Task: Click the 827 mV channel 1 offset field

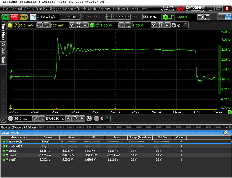Action: click(x=59, y=25)
